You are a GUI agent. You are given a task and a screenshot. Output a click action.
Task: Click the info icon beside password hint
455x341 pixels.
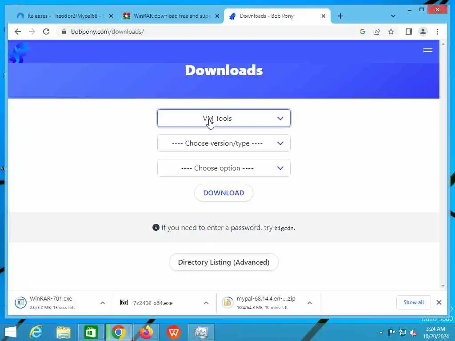pyautogui.click(x=156, y=227)
